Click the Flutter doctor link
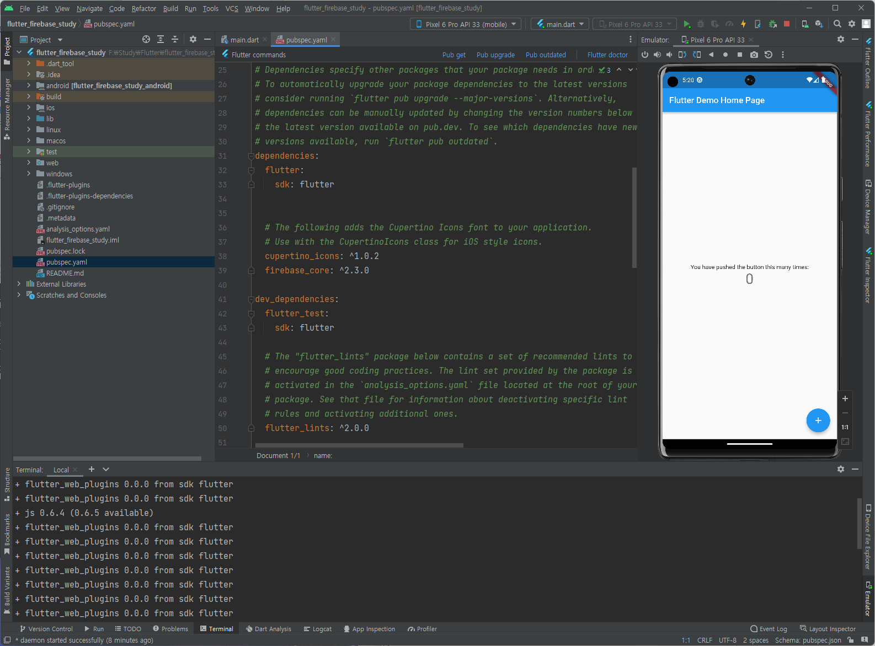 [607, 55]
